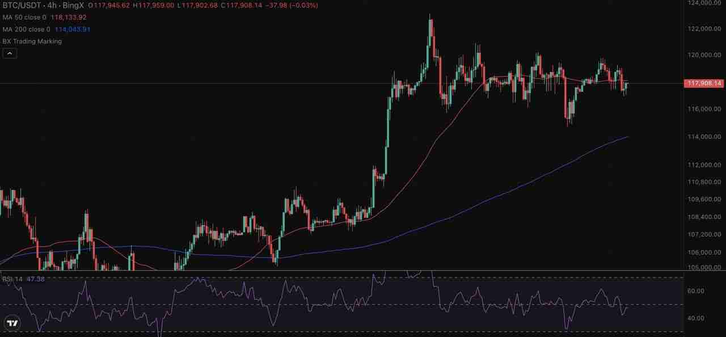Click the 124,000.00 price axis label

pyautogui.click(x=703, y=3)
